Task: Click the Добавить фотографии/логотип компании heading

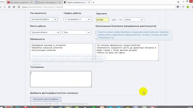Action: tap(54, 93)
